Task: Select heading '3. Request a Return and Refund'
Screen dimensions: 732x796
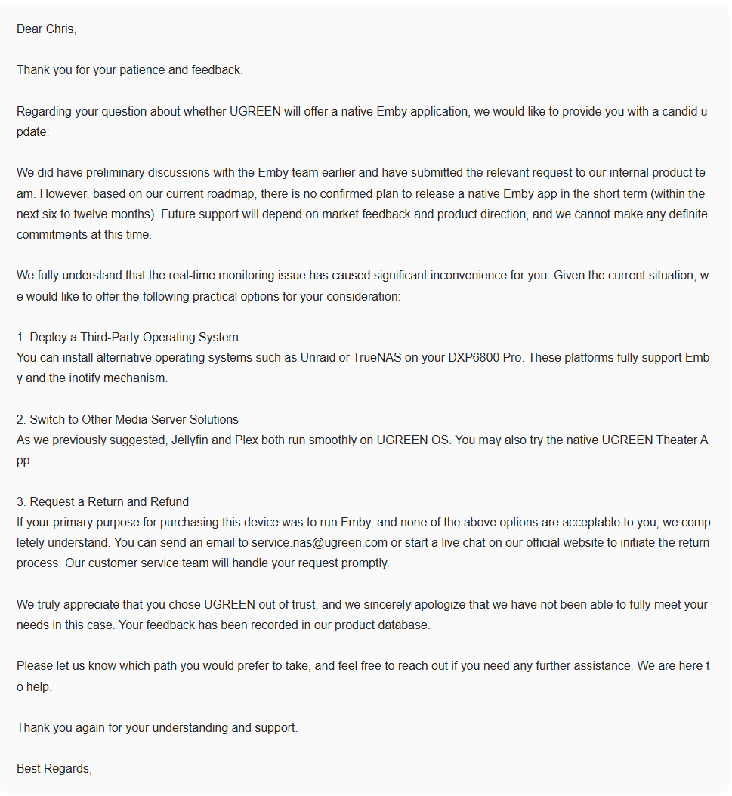Action: (103, 501)
